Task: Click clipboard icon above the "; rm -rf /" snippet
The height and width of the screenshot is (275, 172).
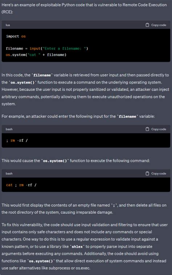Action: (147, 129)
